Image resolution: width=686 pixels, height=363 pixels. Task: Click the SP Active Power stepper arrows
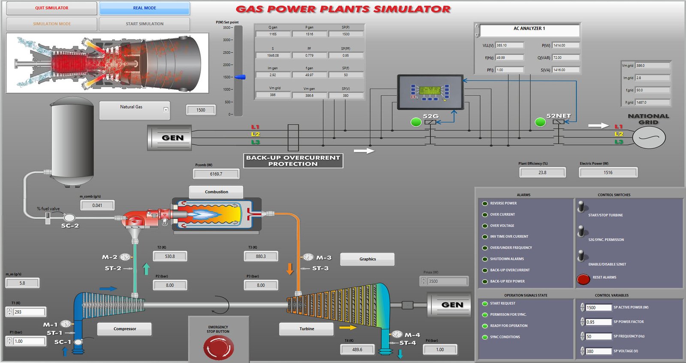[582, 308]
